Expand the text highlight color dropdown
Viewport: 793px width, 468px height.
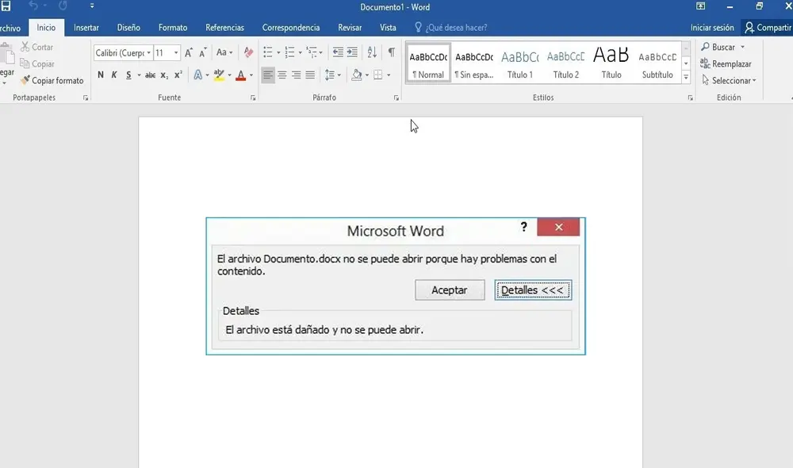tap(229, 75)
